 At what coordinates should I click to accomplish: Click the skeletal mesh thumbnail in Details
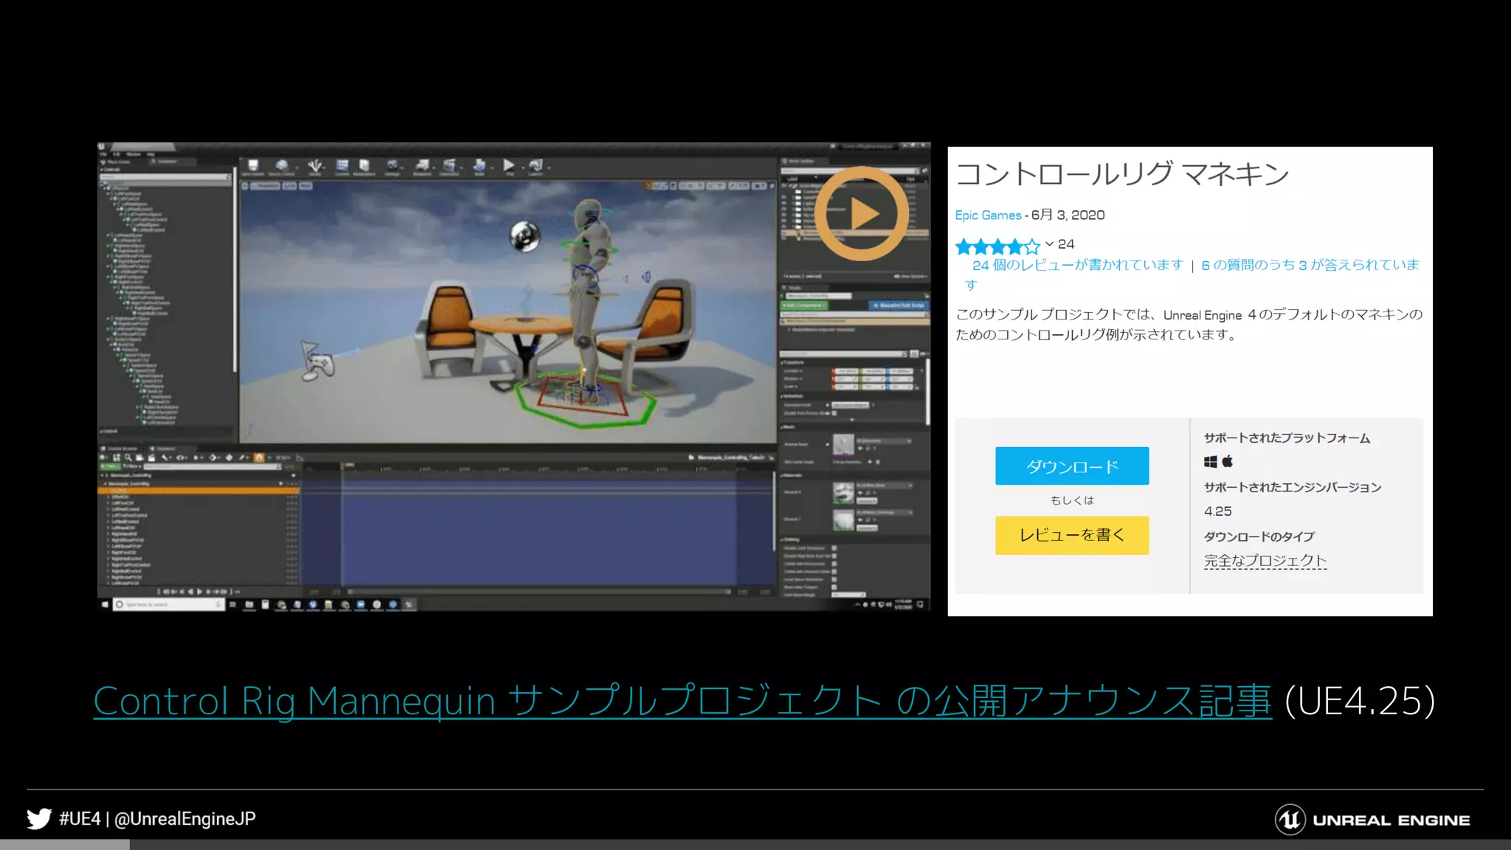click(x=843, y=445)
